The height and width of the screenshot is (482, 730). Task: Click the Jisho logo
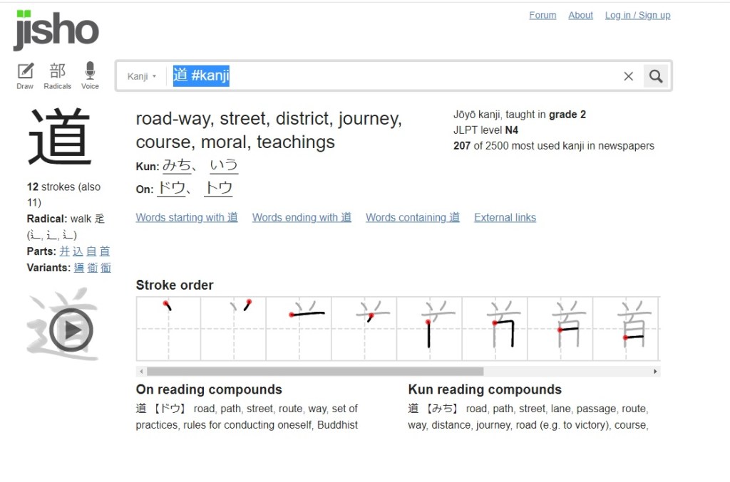click(x=56, y=30)
